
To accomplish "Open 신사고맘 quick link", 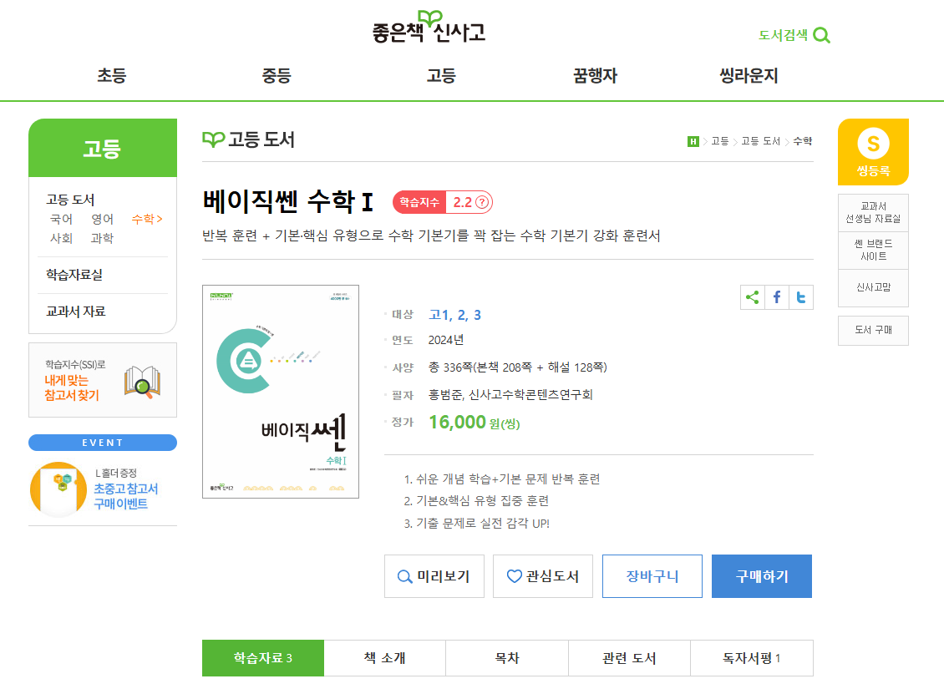I will [x=873, y=287].
